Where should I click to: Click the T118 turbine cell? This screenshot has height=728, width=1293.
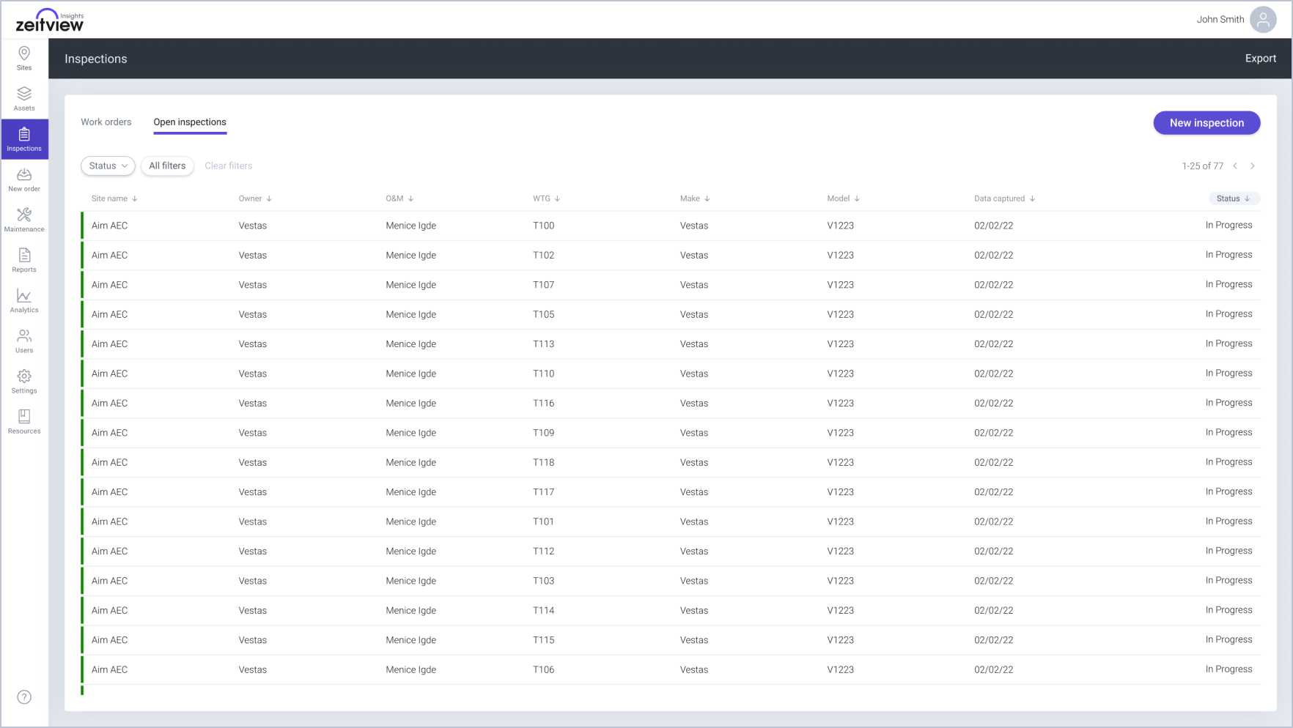point(543,463)
